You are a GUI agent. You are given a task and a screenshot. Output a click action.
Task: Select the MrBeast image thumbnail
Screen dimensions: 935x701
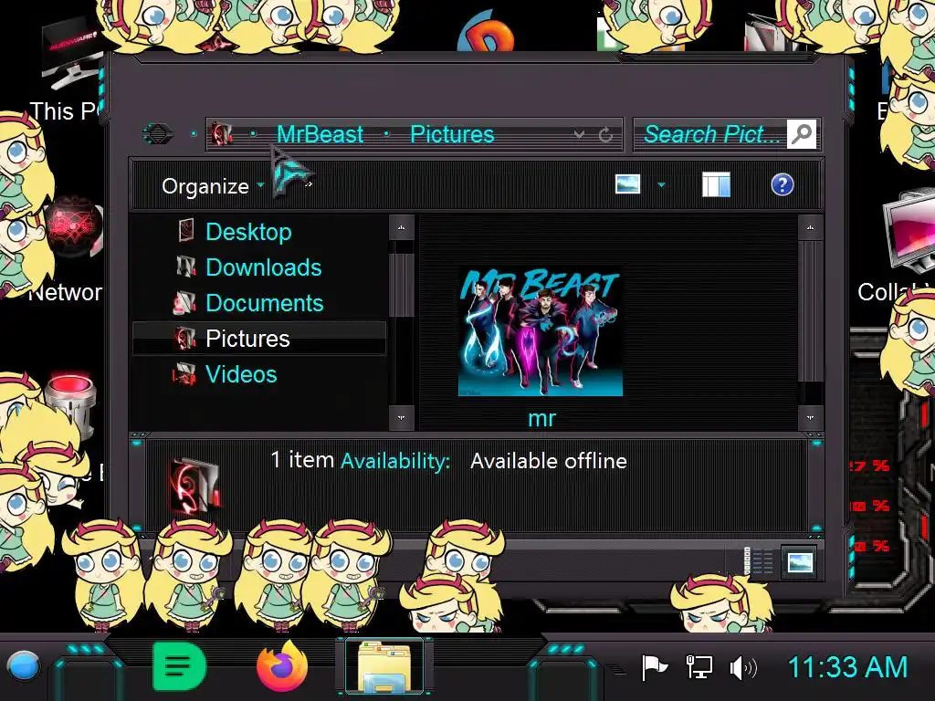tap(541, 331)
